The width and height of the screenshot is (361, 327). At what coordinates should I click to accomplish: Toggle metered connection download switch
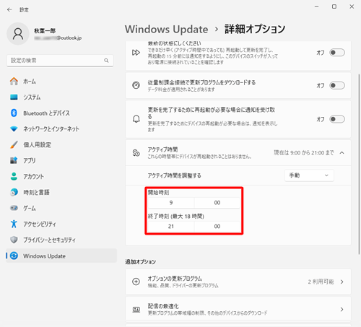point(337,85)
